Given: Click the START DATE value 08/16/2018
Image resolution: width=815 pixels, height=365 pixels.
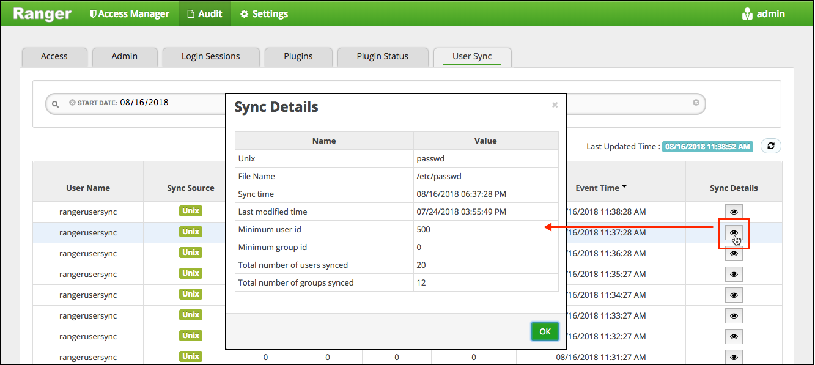Looking at the screenshot, I should (x=144, y=103).
